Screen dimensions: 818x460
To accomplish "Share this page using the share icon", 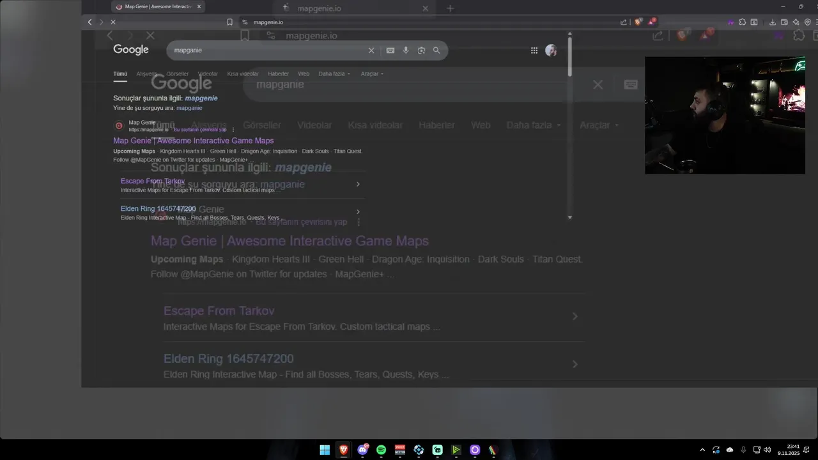I will tap(624, 22).
